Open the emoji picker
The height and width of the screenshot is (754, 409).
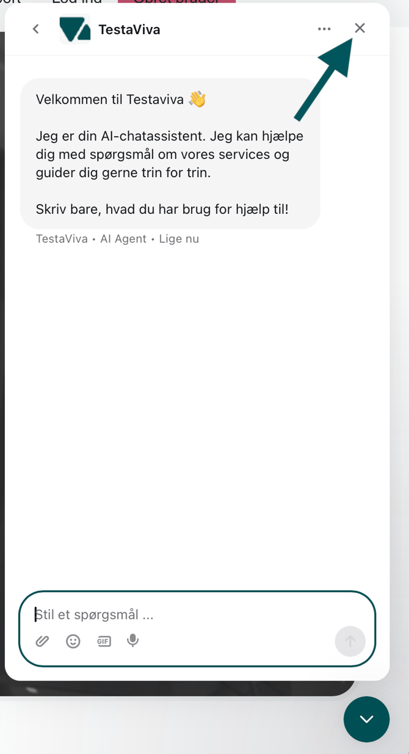point(73,641)
